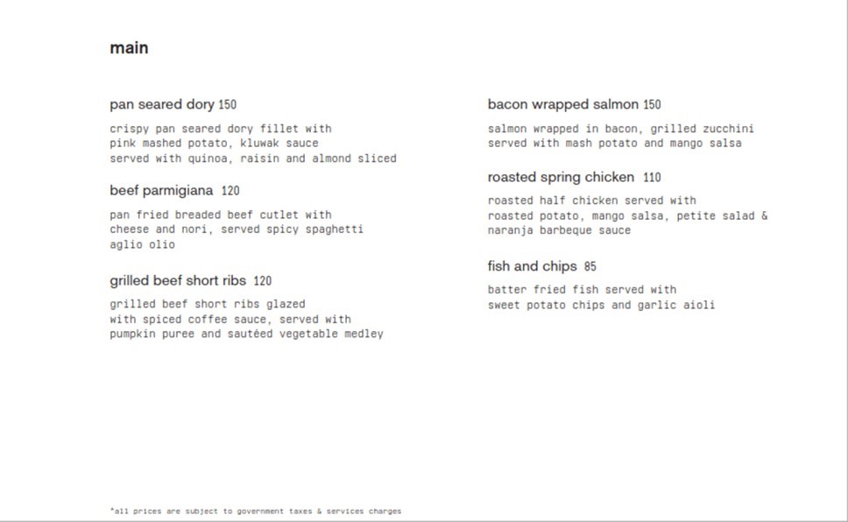Click the 'sweet potato chips and garlic aioli' line
The width and height of the screenshot is (848, 522).
pos(601,305)
